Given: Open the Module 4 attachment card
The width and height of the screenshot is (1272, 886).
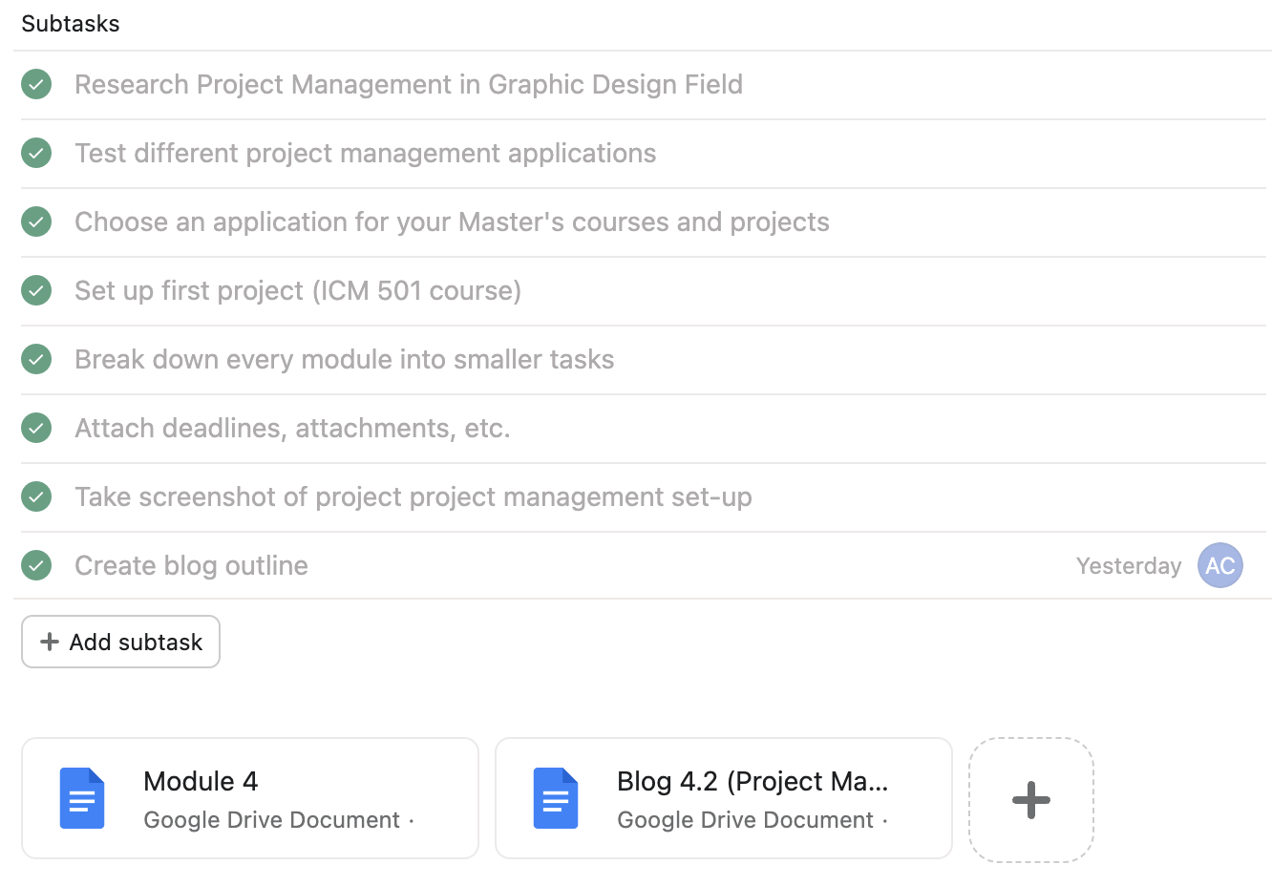Looking at the screenshot, I should point(248,798).
